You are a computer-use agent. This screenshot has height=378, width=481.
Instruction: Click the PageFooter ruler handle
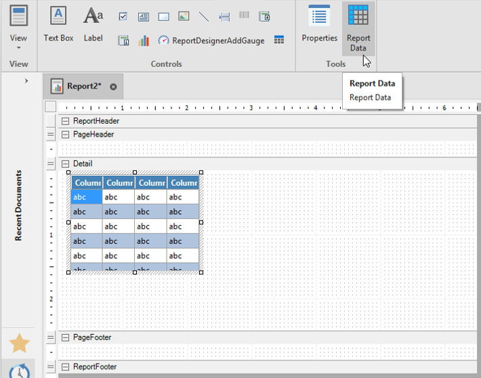[x=51, y=337]
